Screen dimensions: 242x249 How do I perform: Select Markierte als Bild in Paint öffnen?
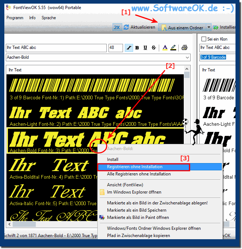[160, 217]
